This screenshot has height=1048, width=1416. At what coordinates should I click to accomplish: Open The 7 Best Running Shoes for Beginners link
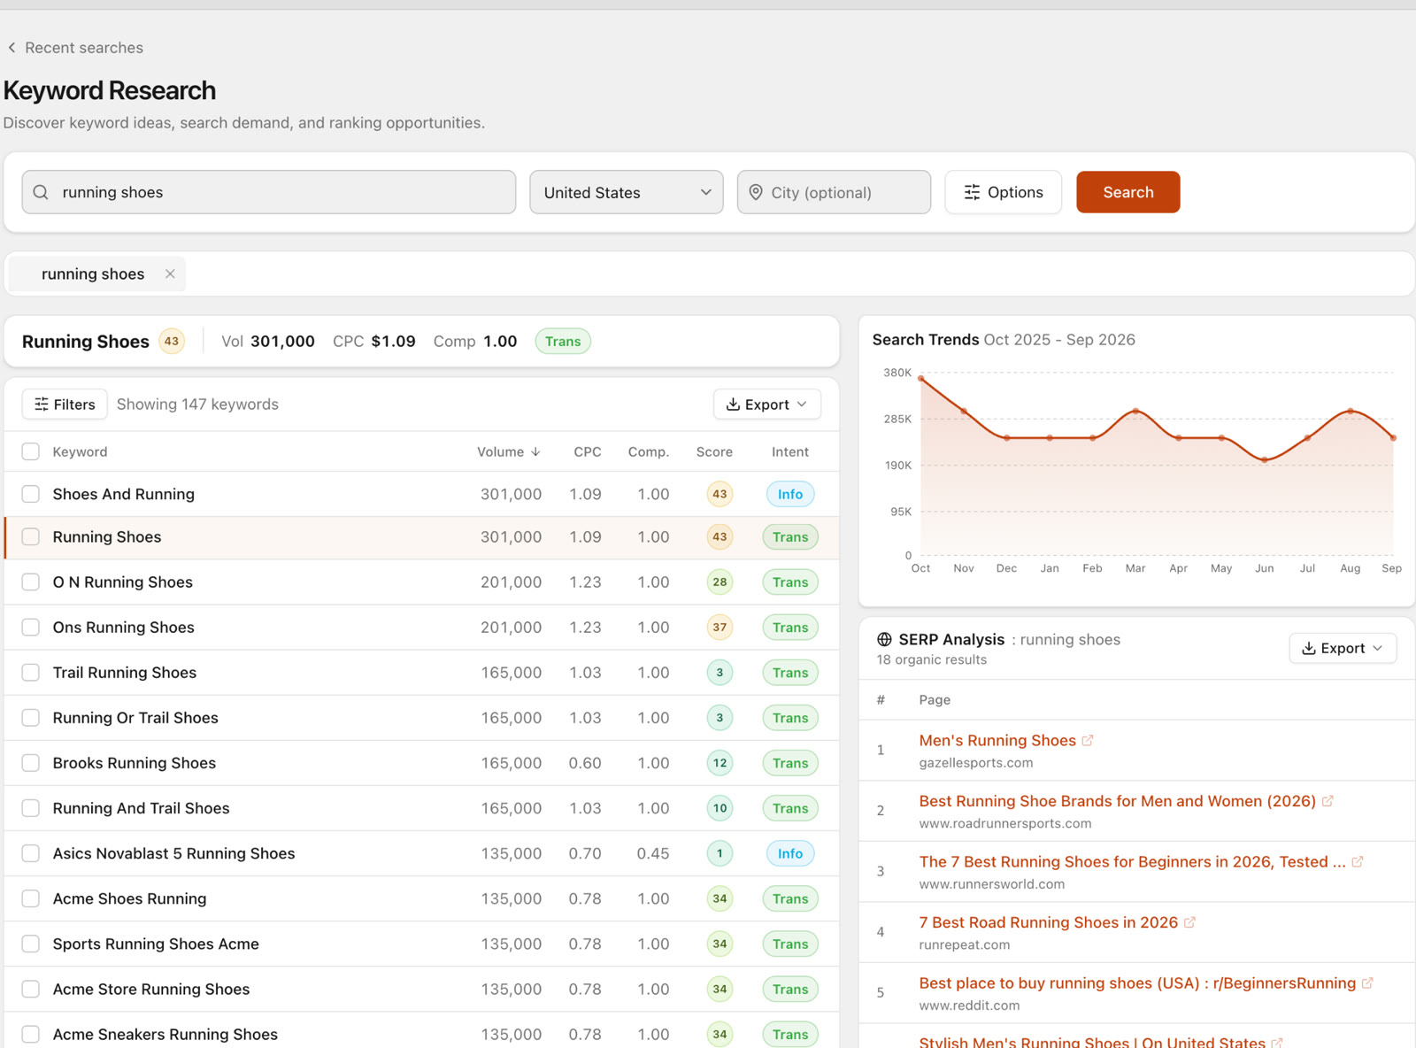click(1132, 861)
